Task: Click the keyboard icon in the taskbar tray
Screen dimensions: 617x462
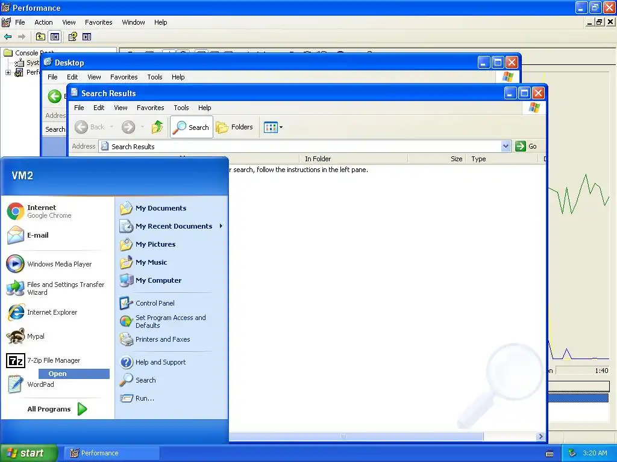Action: coord(550,454)
